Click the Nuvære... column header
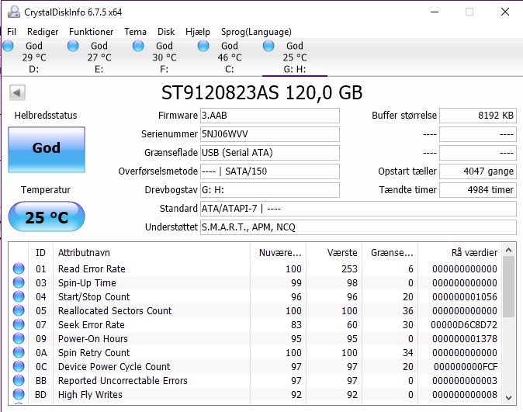This screenshot has width=523, height=412. (x=278, y=252)
